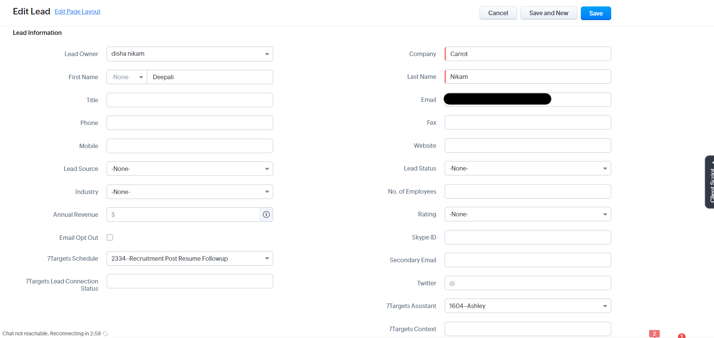Click the Save button
This screenshot has height=338, width=714.
point(596,13)
